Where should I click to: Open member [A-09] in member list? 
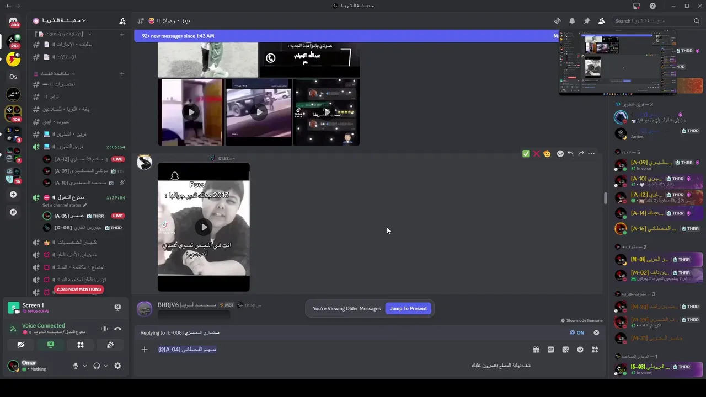point(657,165)
